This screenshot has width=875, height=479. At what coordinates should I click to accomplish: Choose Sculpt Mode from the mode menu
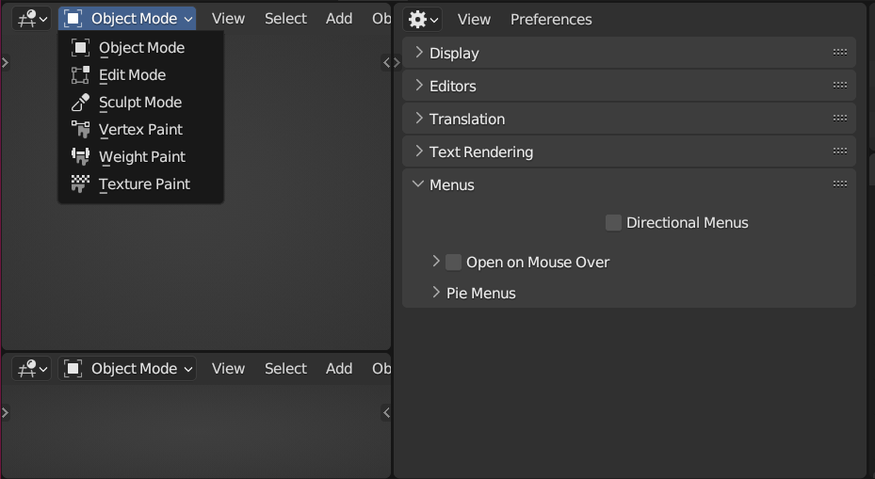[x=140, y=103]
